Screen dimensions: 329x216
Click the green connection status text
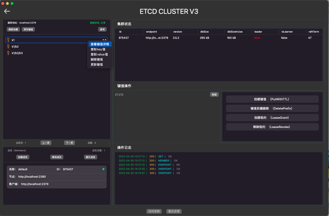[98, 23]
